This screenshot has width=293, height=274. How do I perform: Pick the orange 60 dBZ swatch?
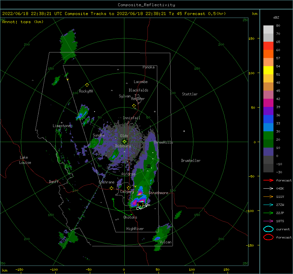pyautogui.click(x=268, y=54)
